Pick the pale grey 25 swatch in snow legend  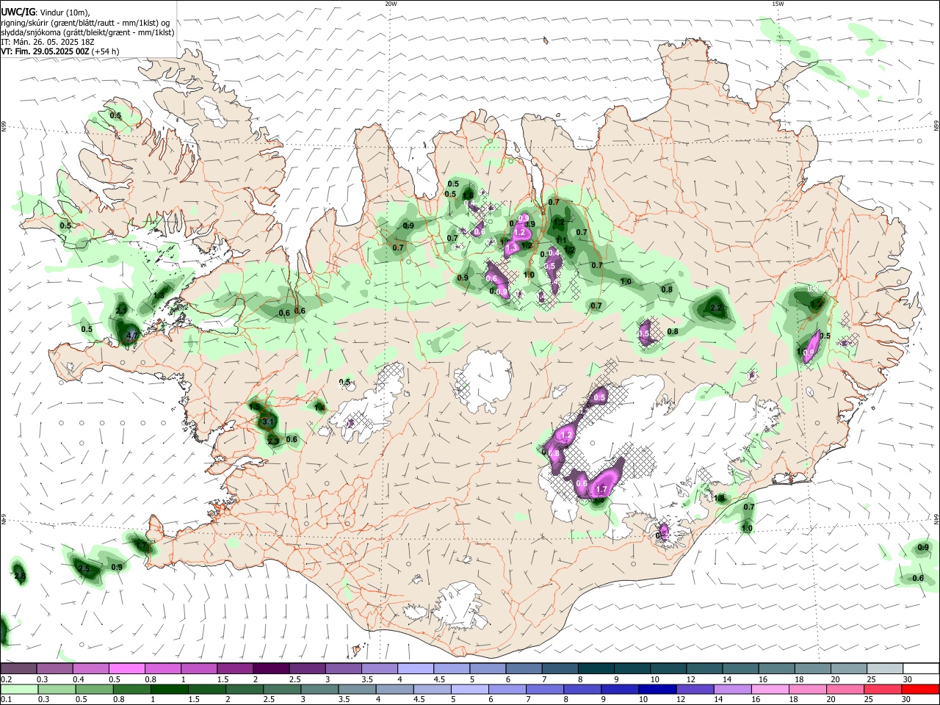click(x=883, y=669)
